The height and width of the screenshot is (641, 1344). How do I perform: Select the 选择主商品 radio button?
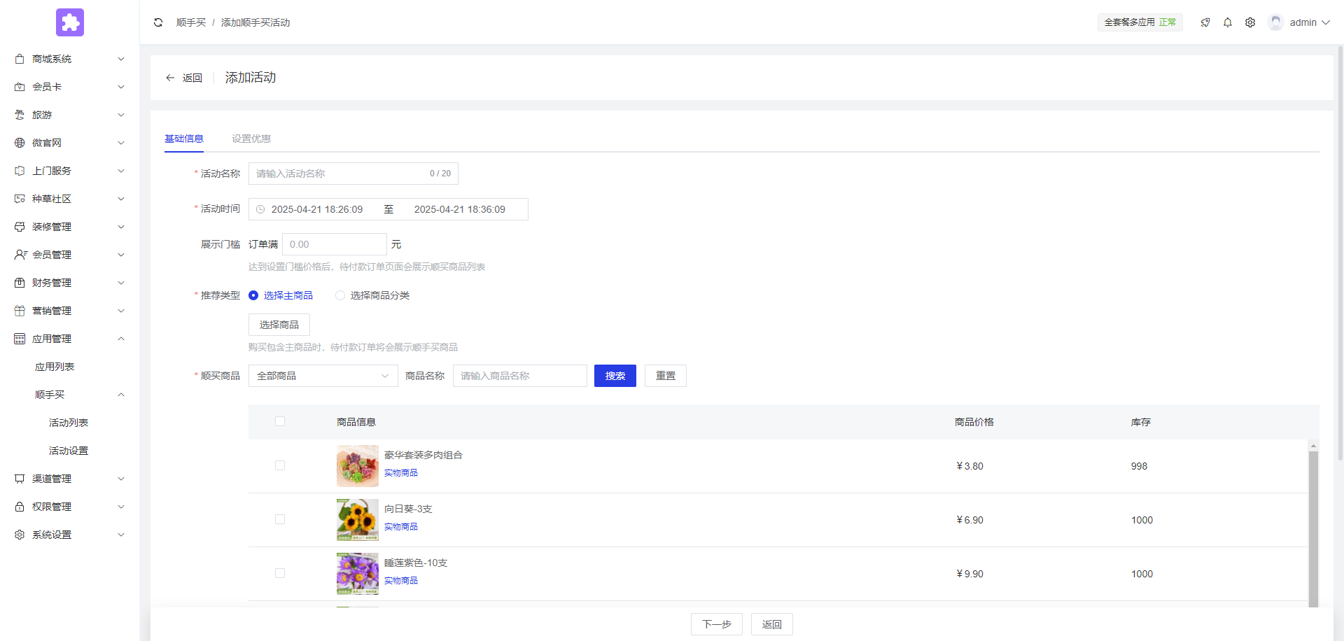(253, 295)
